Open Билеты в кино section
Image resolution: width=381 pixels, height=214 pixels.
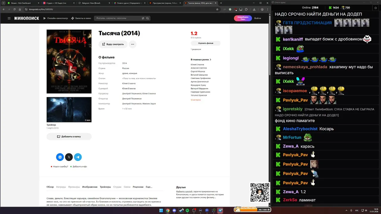81,18
